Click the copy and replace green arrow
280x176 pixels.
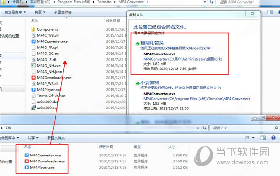(137, 44)
